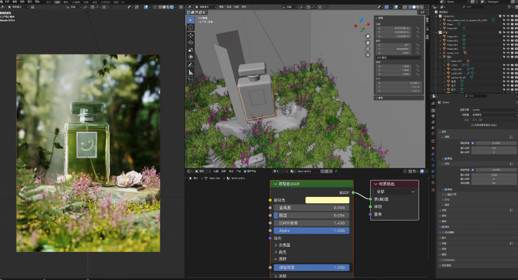Select the Measure tool in viewport toolbar
The width and height of the screenshot is (518, 280).
(x=191, y=73)
